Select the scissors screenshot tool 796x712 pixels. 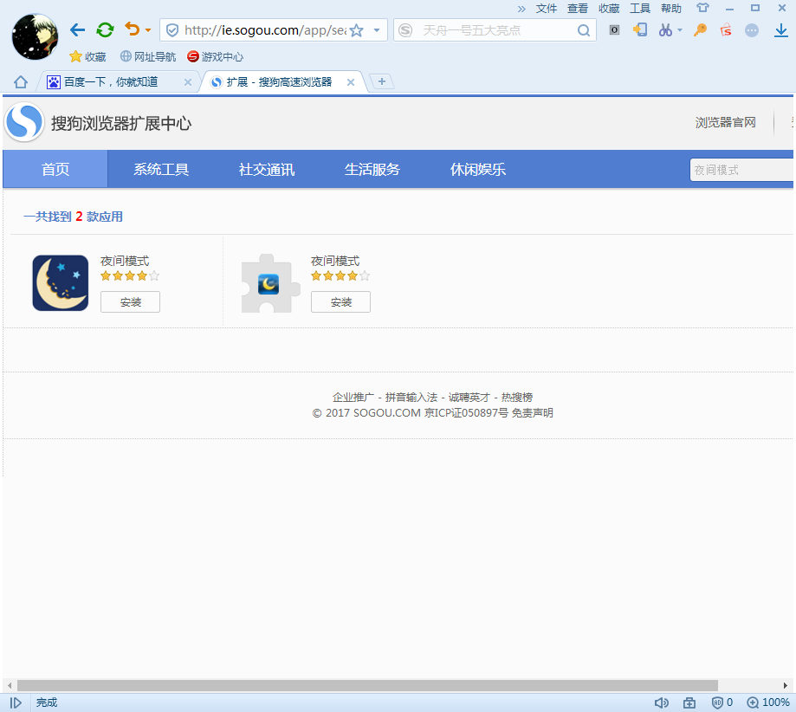pos(665,30)
